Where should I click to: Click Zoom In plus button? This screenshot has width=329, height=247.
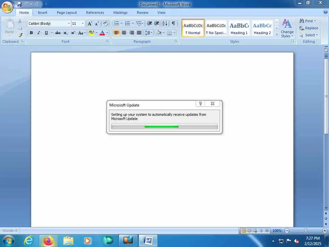325,231
